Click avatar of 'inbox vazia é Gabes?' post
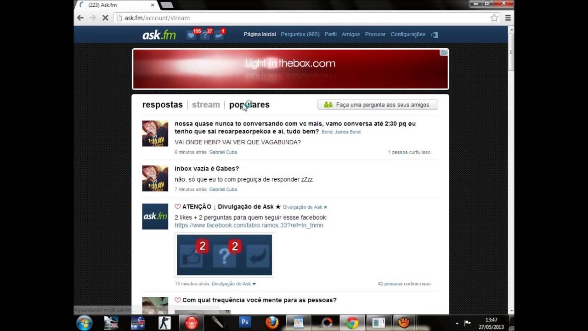Image resolution: width=588 pixels, height=331 pixels. click(155, 178)
